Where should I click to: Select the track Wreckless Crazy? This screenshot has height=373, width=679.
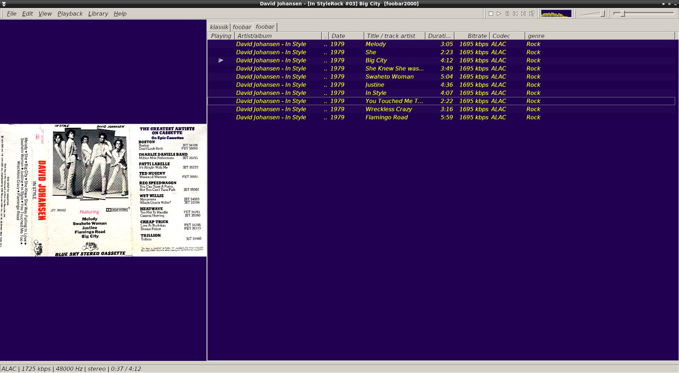(441, 109)
